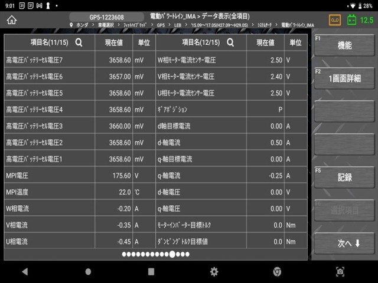Screen dimensions: 378x283
Task: Select row 高電圧バッテリーセル電圧4
Action: click(80, 110)
